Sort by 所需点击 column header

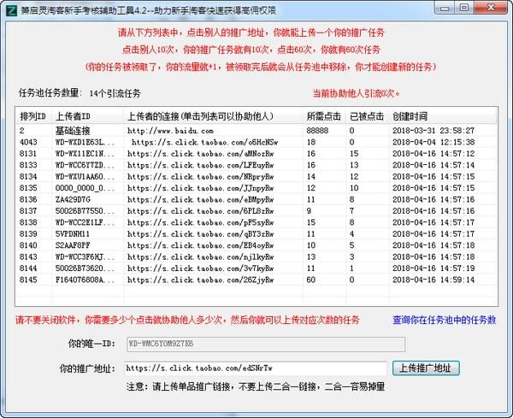click(x=324, y=116)
